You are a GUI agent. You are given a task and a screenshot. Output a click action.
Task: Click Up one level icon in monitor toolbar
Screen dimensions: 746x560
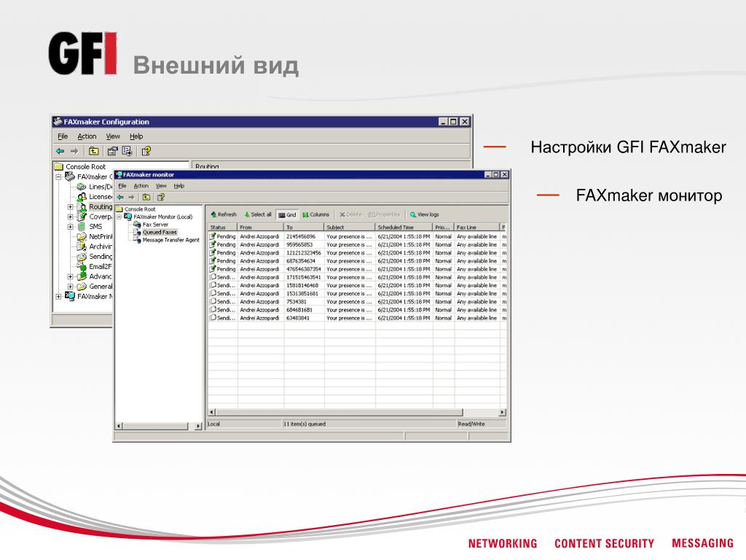(x=146, y=197)
